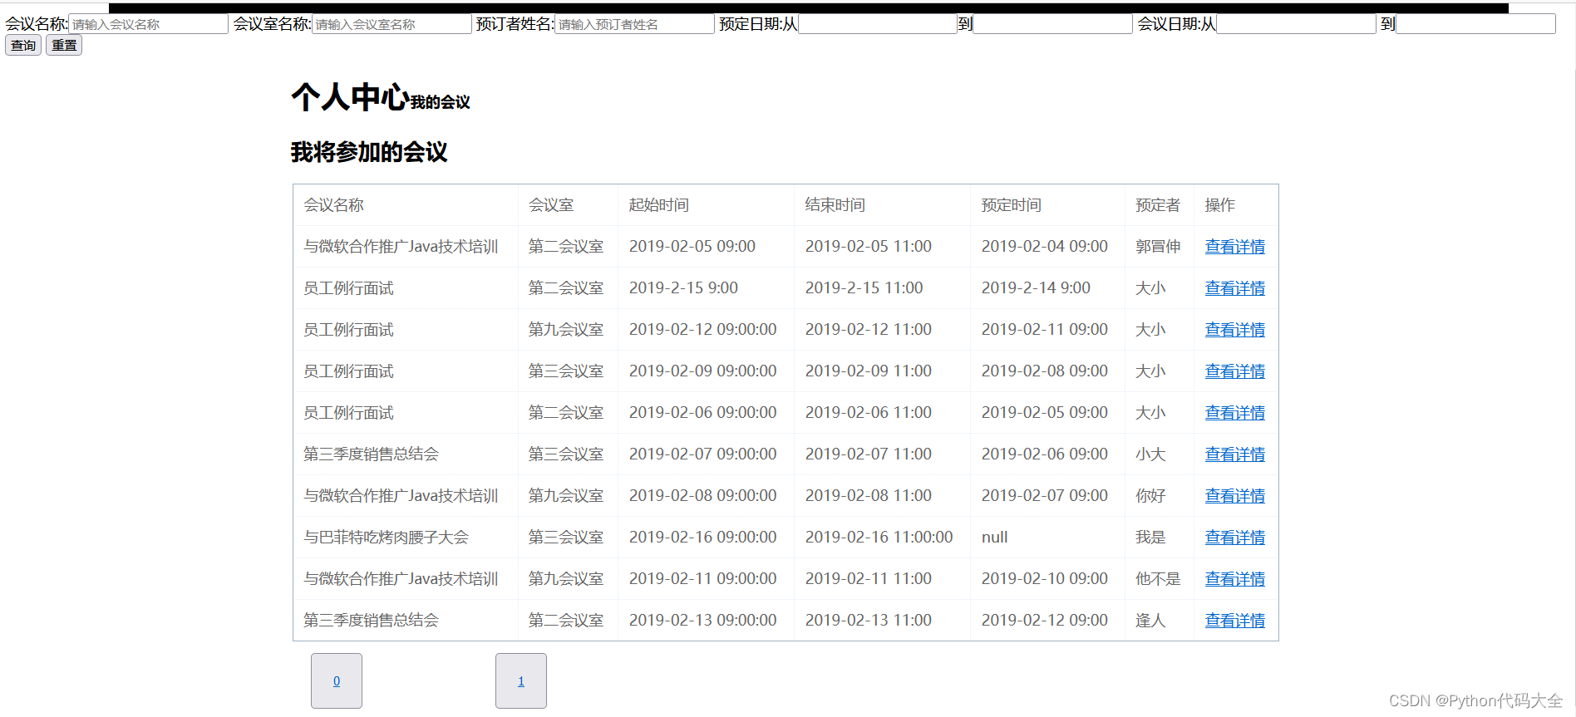Go to page 0 in the pagination
This screenshot has width=1576, height=717.
[x=337, y=681]
